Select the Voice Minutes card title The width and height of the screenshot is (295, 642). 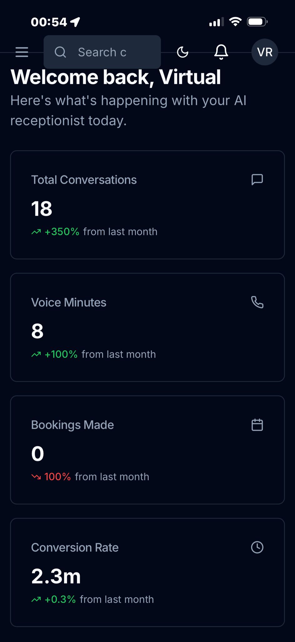pos(69,303)
